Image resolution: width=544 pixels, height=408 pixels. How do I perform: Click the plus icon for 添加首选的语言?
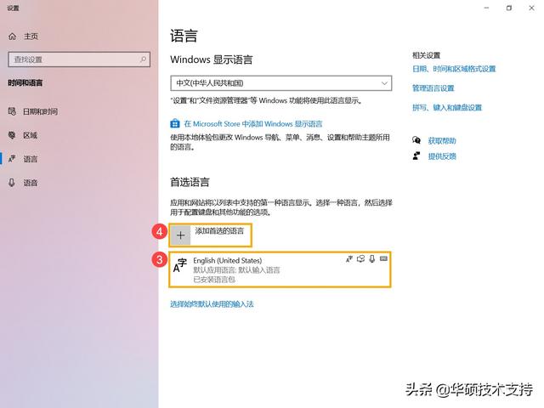coord(180,235)
